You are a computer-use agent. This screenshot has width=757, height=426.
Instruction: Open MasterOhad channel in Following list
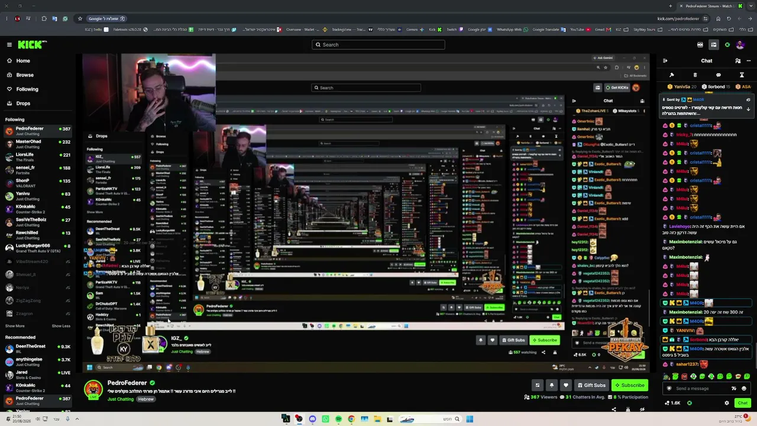tap(38, 144)
